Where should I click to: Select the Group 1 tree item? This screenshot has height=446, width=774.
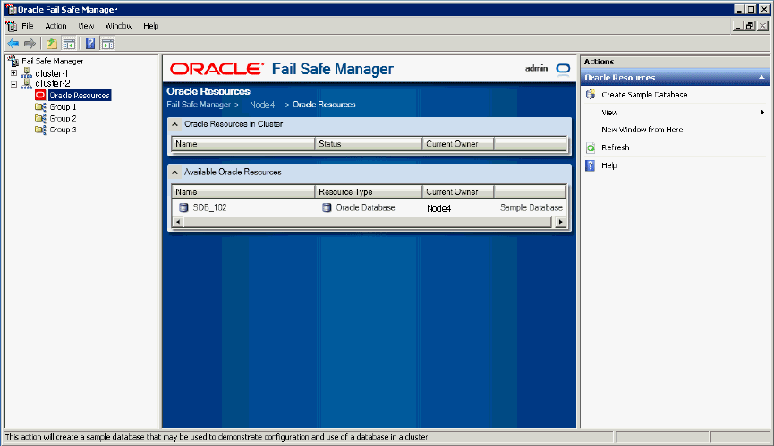(63, 107)
